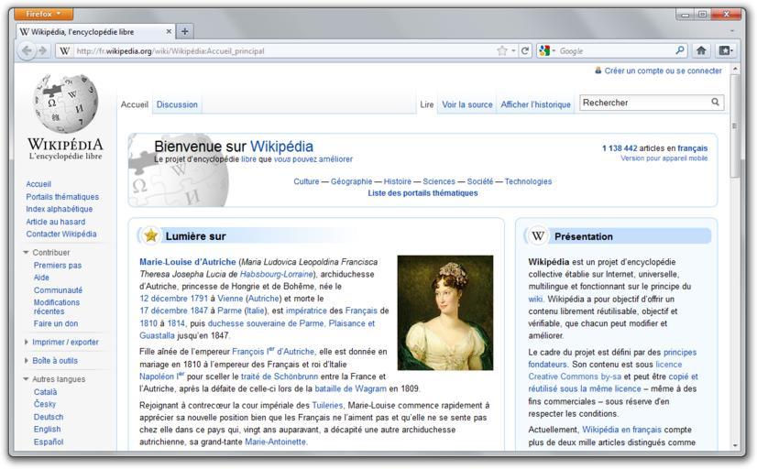
Task: Click in the Rechercher search field
Action: point(644,103)
